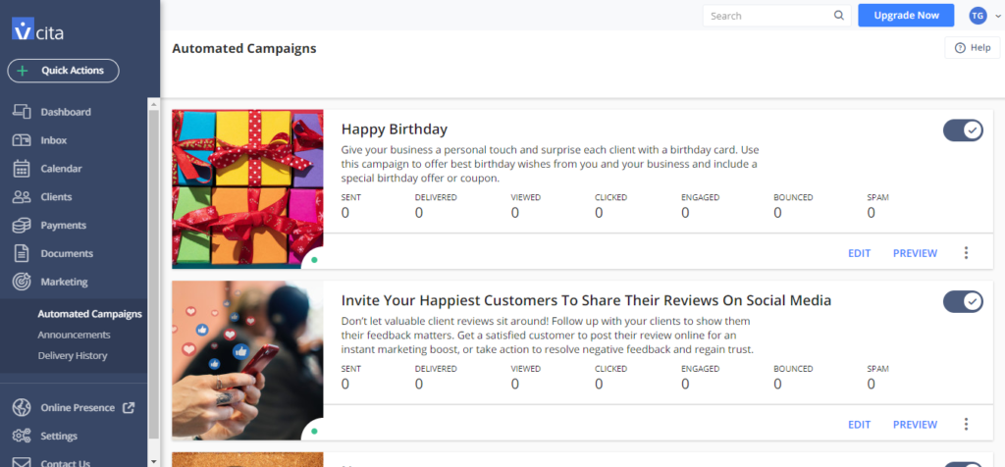Screen dimensions: 1005x467
Task: Click the Quick Actions button
Action: click(x=64, y=71)
